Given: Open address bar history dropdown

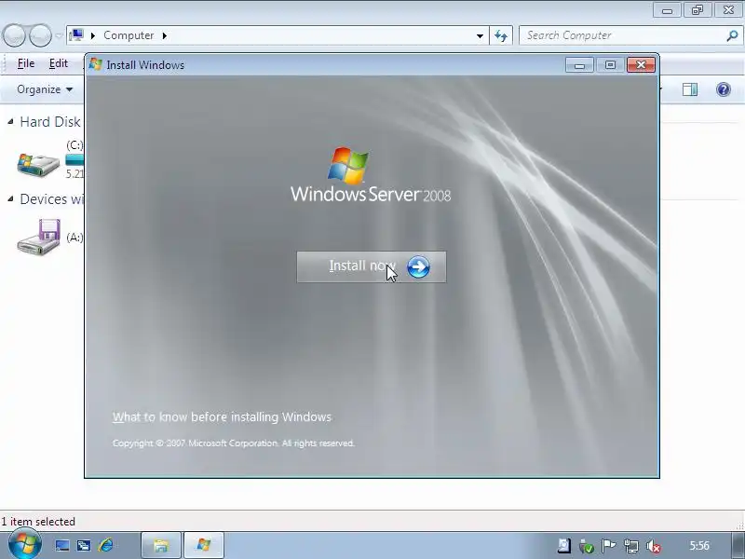Looking at the screenshot, I should point(480,35).
